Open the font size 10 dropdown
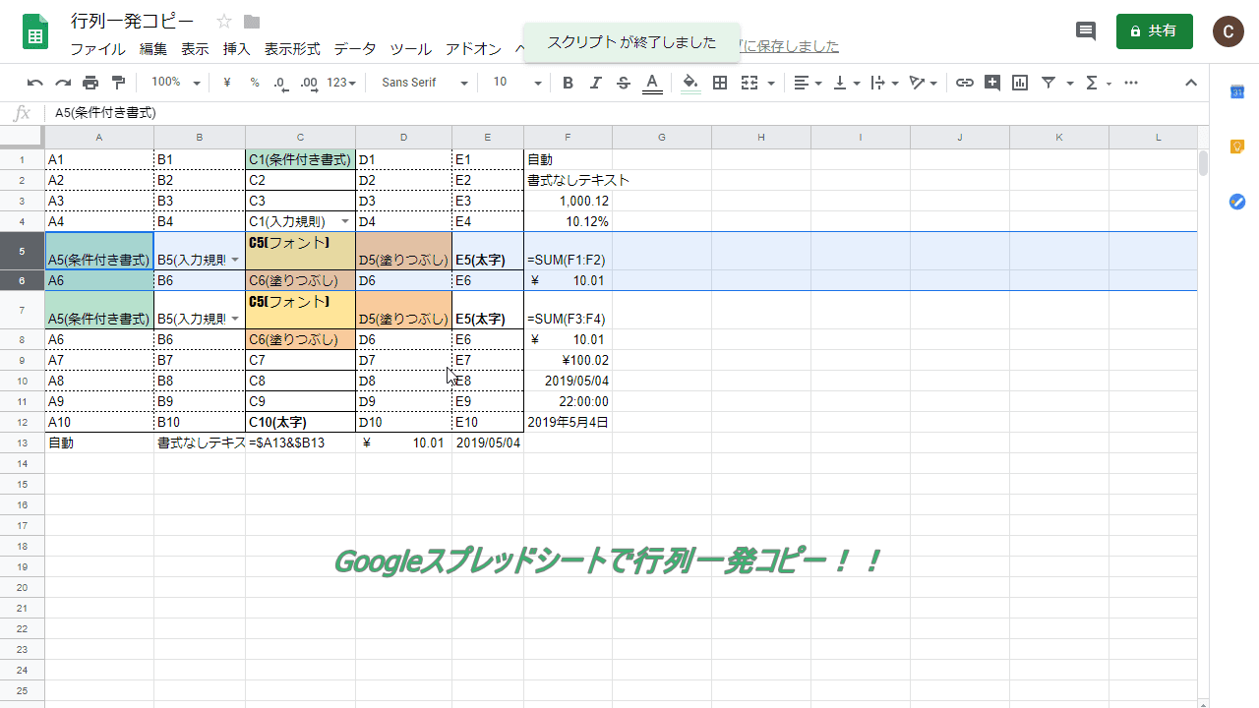1259x708 pixels. coord(516,83)
